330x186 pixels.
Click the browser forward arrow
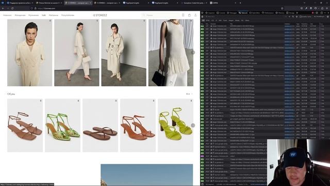8,8
